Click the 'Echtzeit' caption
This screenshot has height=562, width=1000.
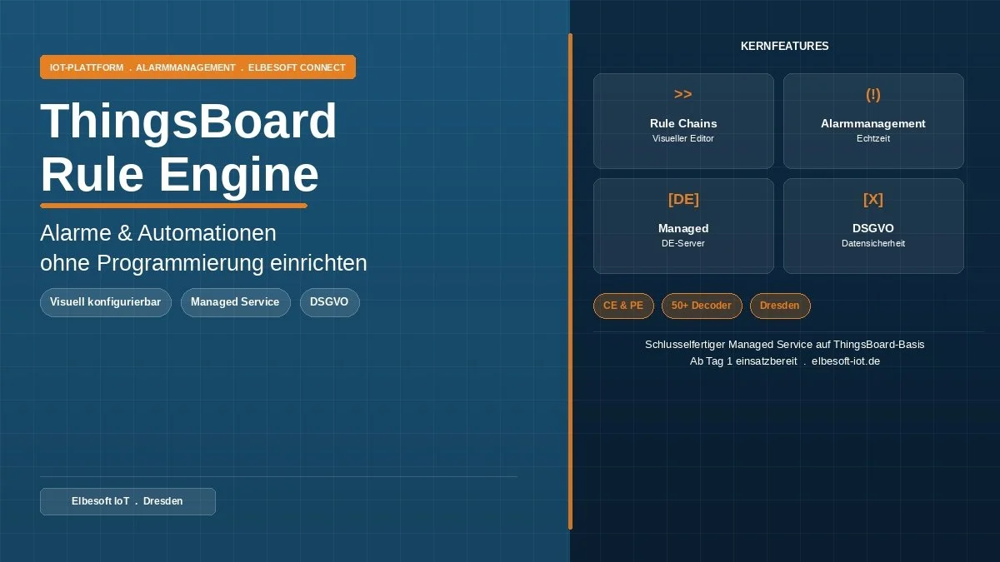coord(873,138)
